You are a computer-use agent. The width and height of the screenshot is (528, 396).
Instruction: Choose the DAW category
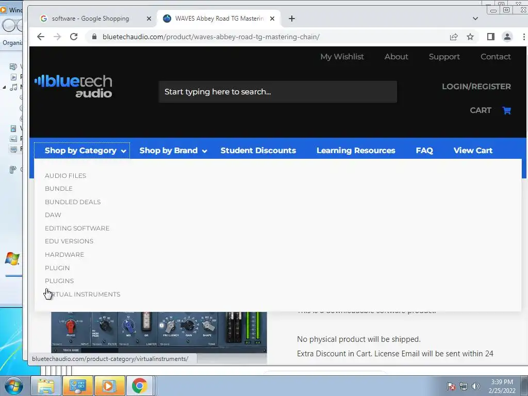(x=53, y=215)
